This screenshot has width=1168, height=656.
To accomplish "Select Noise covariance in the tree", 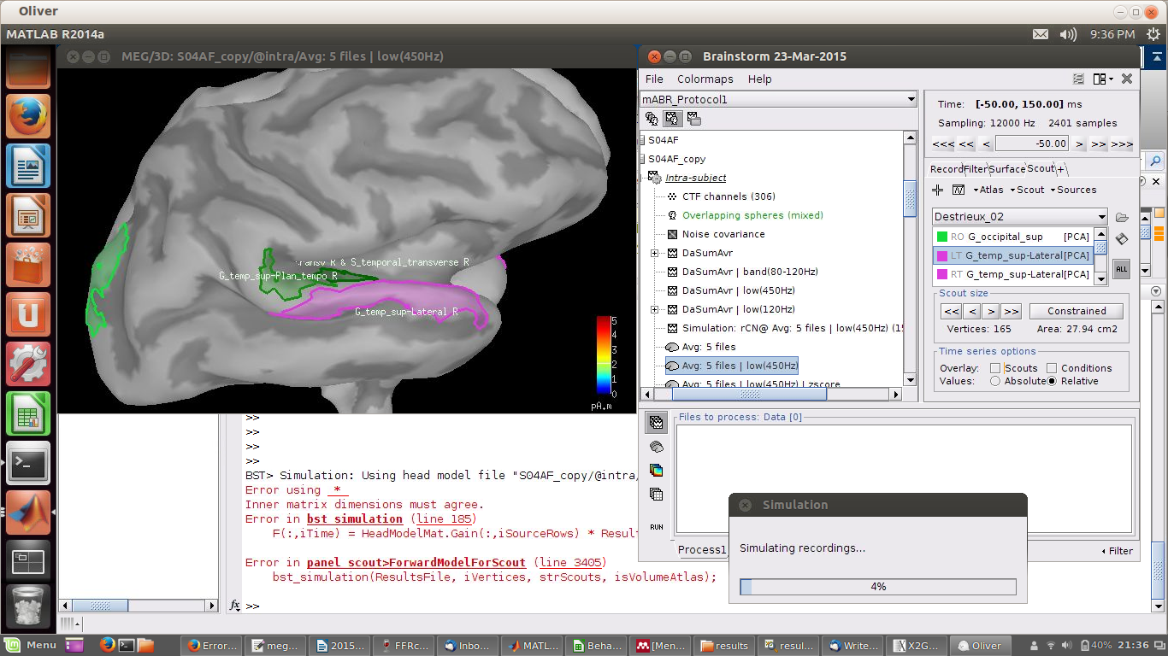I will coord(723,234).
